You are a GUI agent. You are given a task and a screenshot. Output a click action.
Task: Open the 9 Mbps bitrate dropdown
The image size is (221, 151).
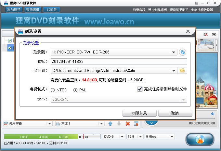click(172, 136)
